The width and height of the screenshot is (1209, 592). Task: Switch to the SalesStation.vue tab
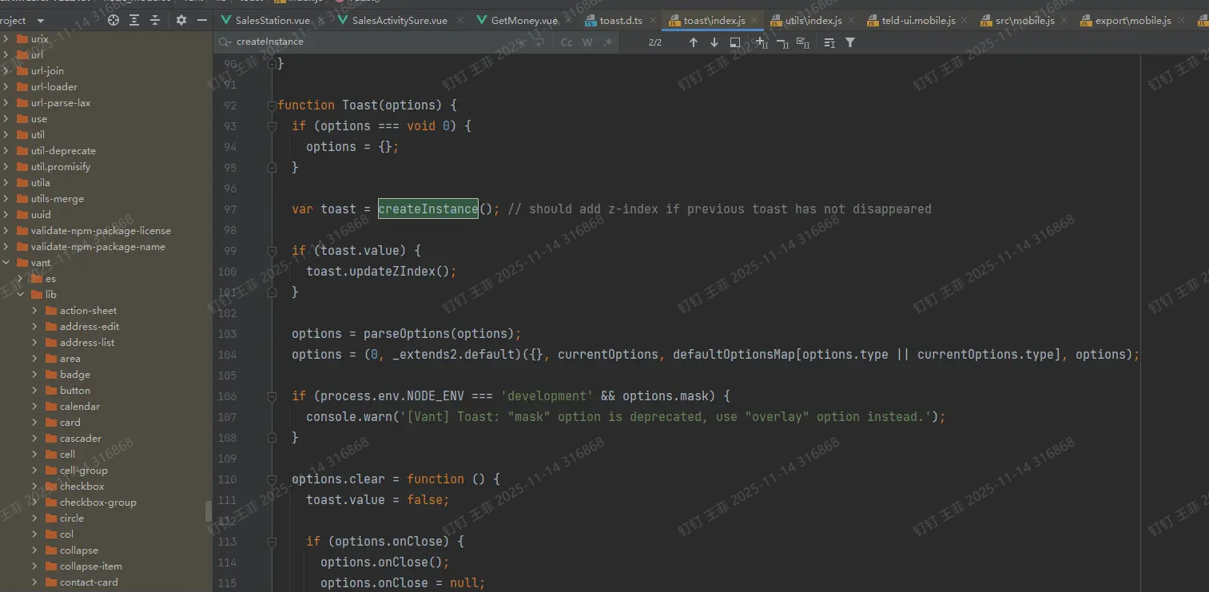click(272, 20)
